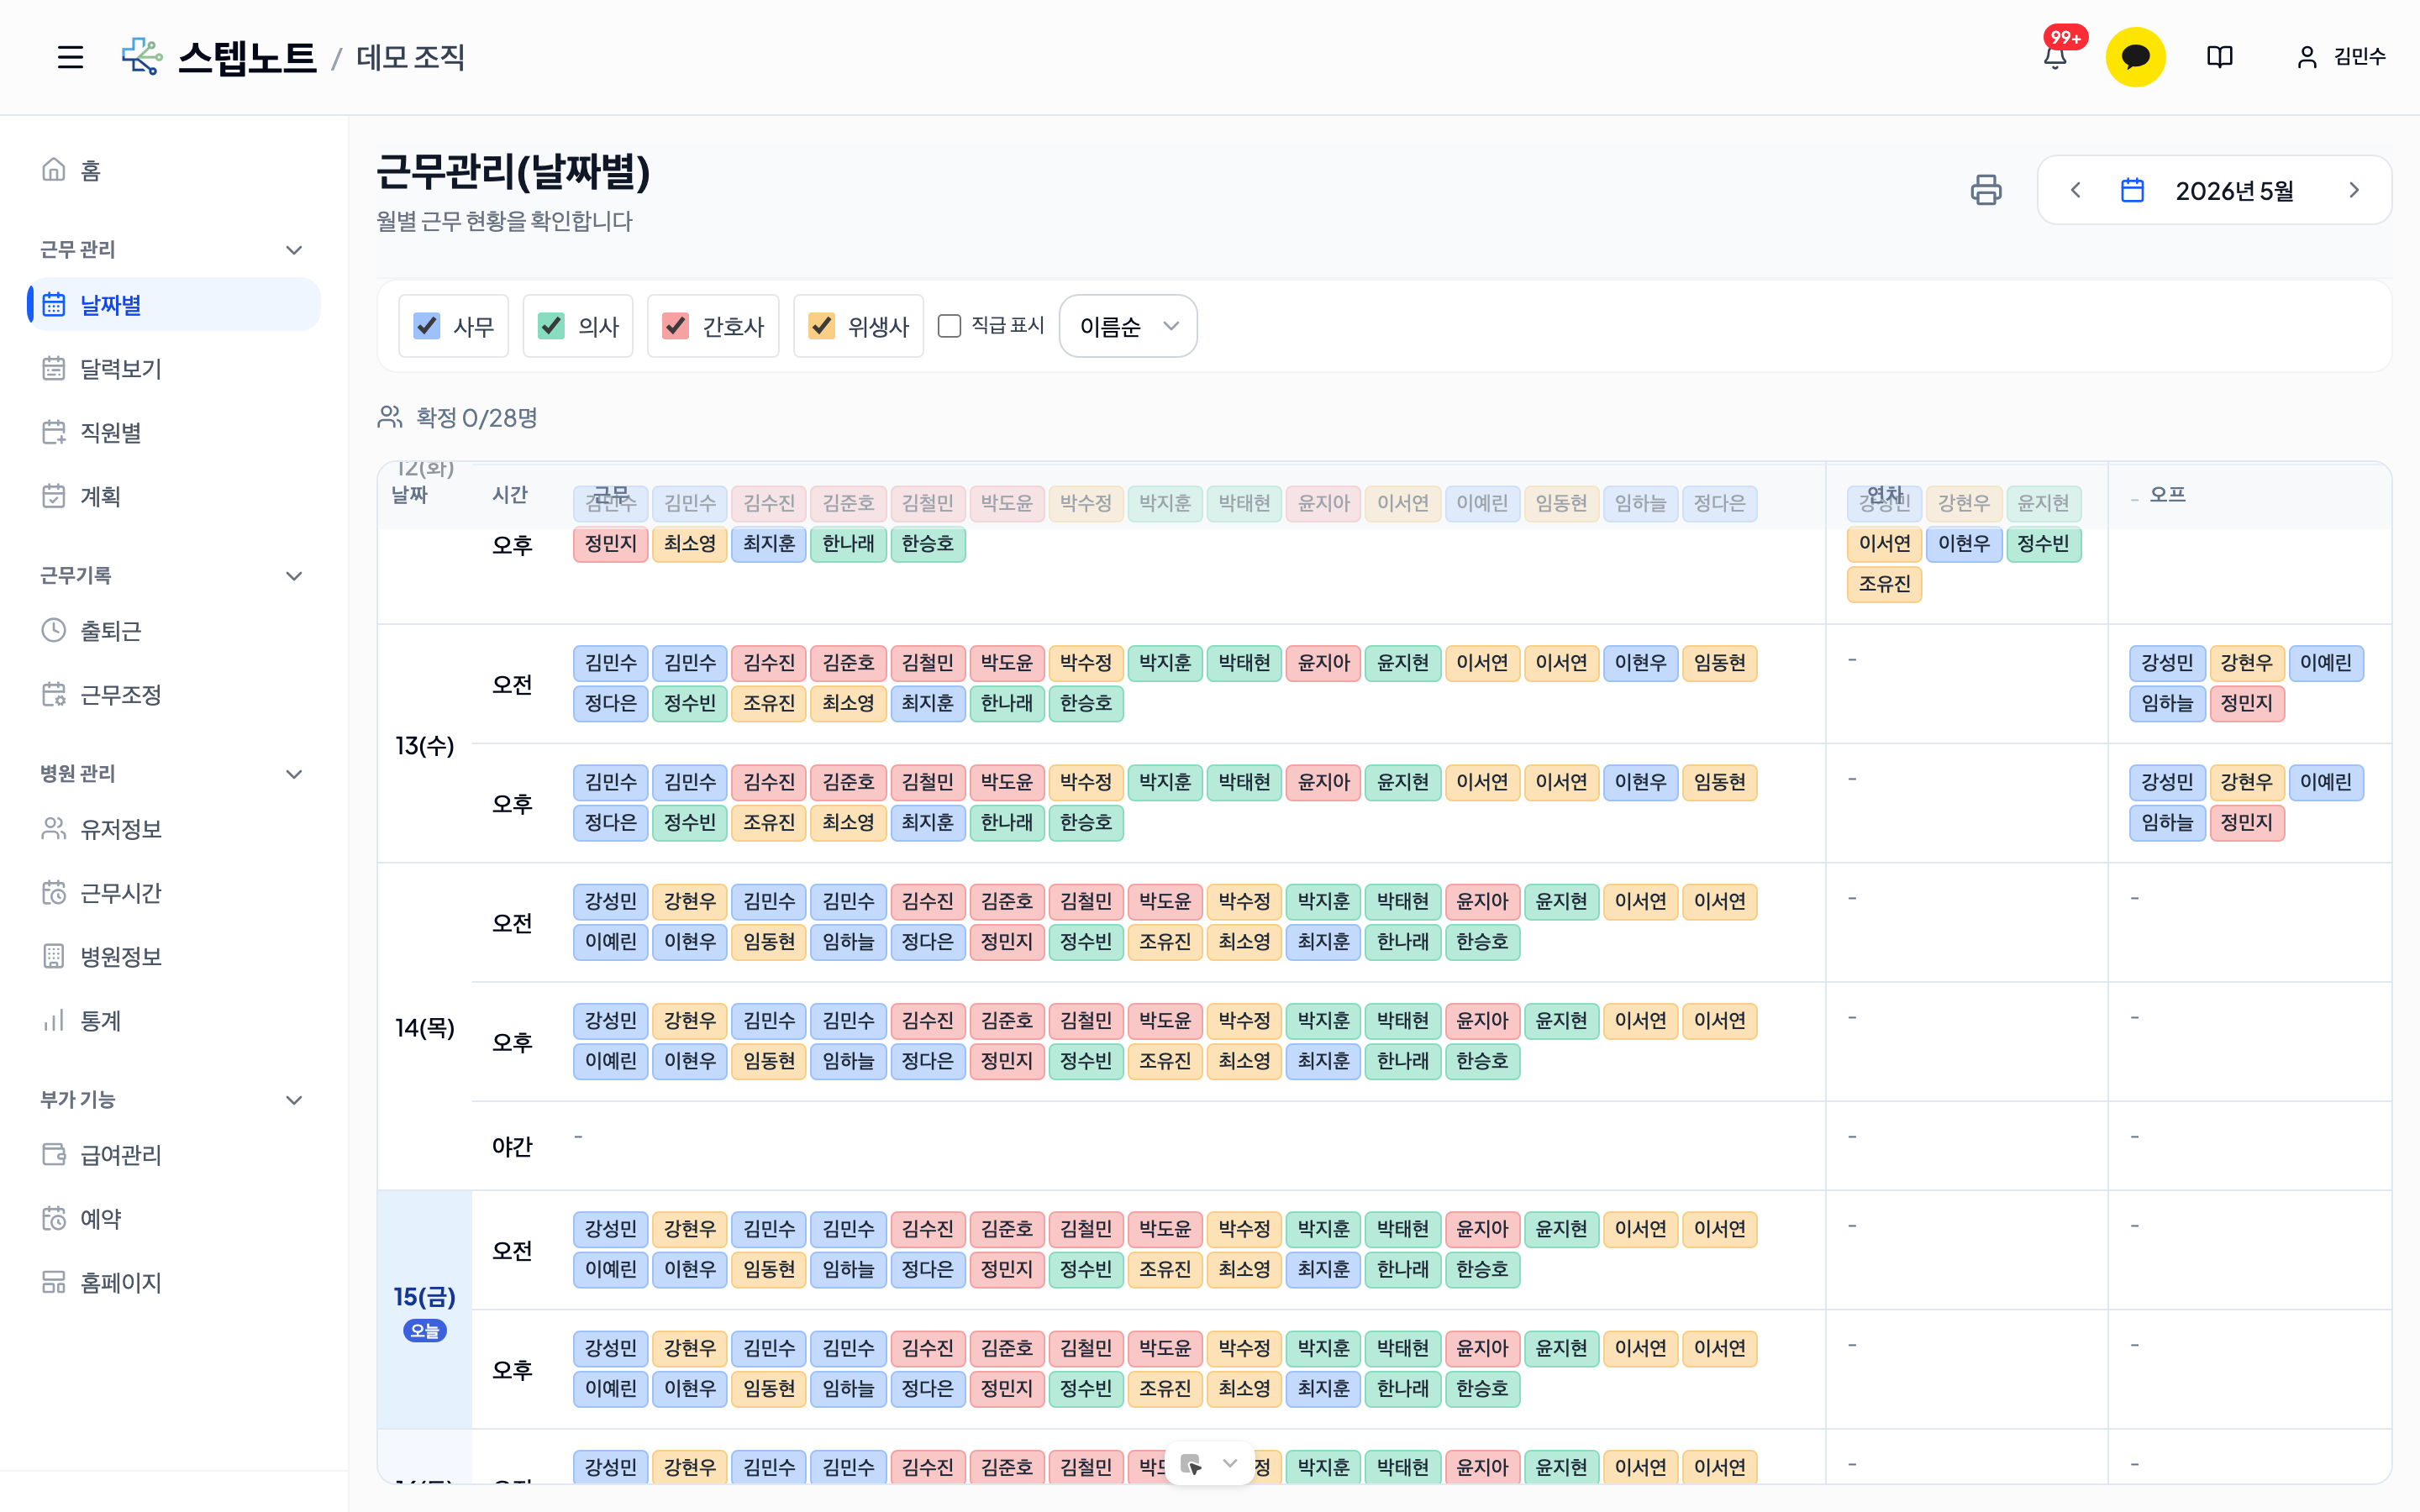The width and height of the screenshot is (2420, 1512).
Task: Click 13(수) date cell
Action: pyautogui.click(x=425, y=745)
